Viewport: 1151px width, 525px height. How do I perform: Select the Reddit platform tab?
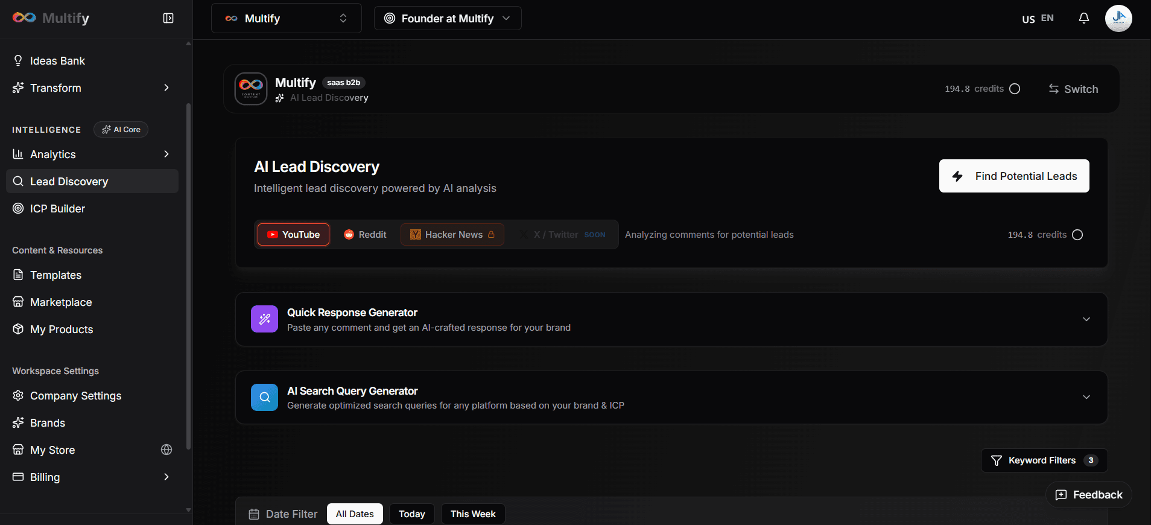coord(365,235)
